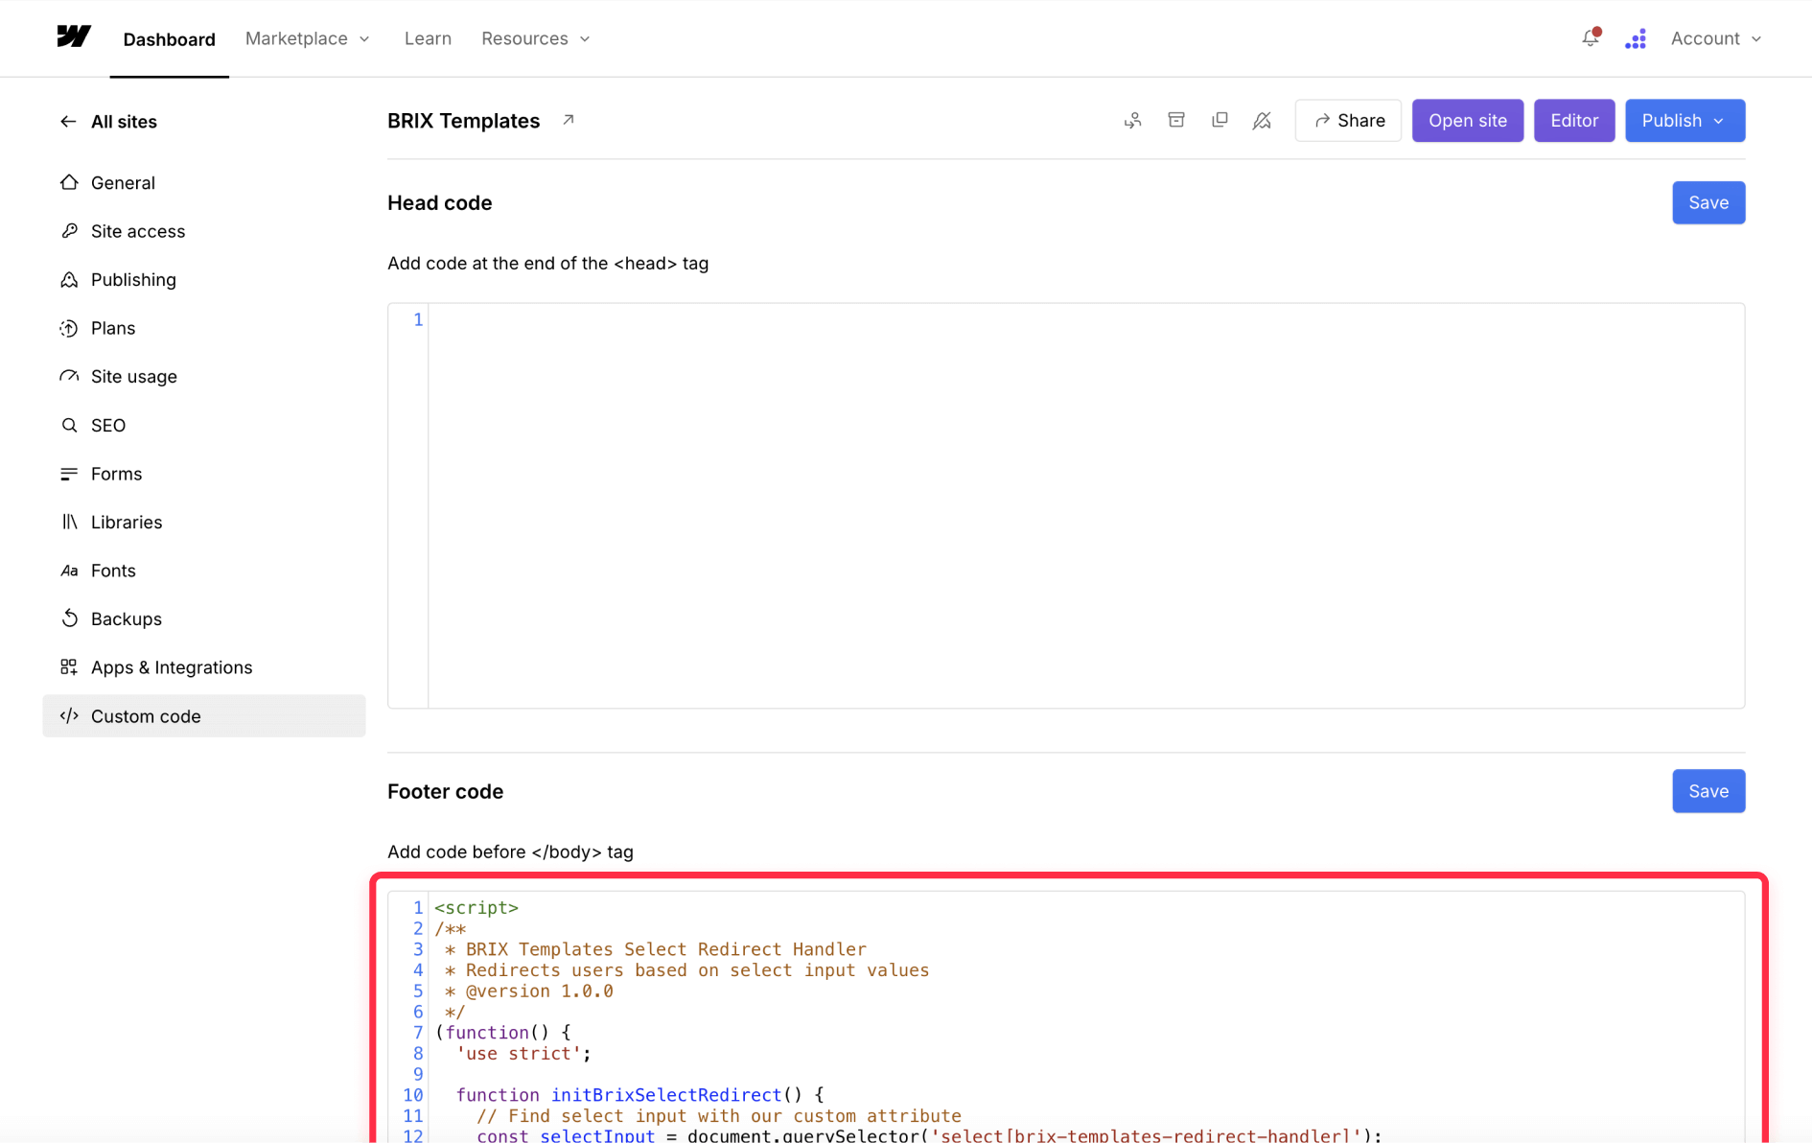Return to All sites
Viewport: 1812px width, 1143px height.
point(124,122)
